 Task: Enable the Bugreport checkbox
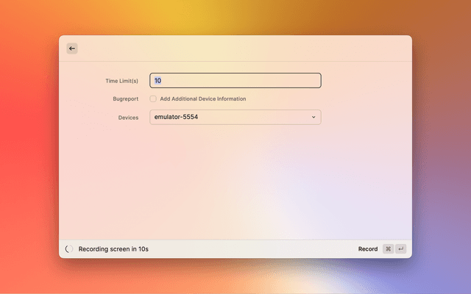pos(153,98)
